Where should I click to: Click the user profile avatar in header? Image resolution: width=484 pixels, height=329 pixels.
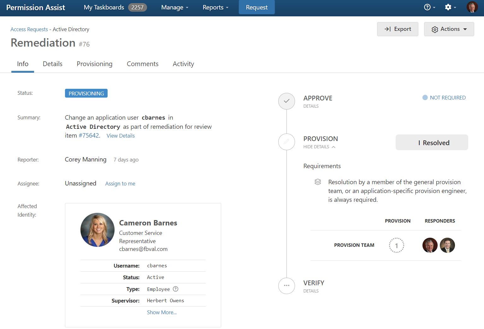click(472, 7)
